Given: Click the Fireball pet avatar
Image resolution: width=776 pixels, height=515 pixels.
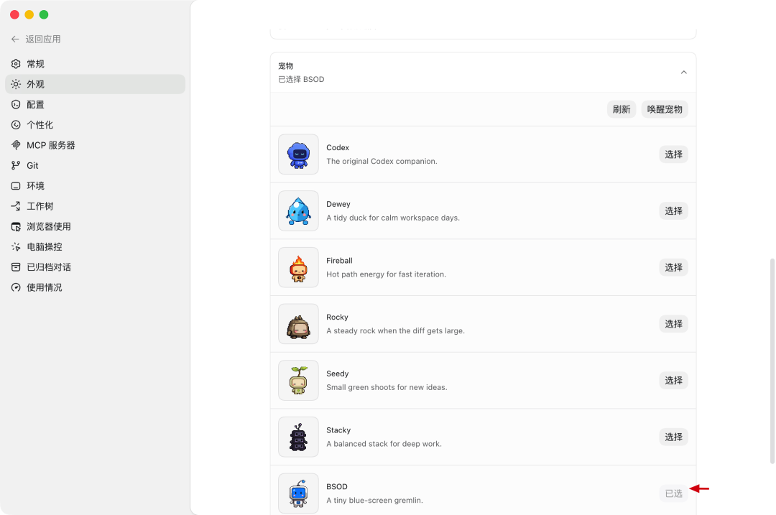Looking at the screenshot, I should coord(298,267).
